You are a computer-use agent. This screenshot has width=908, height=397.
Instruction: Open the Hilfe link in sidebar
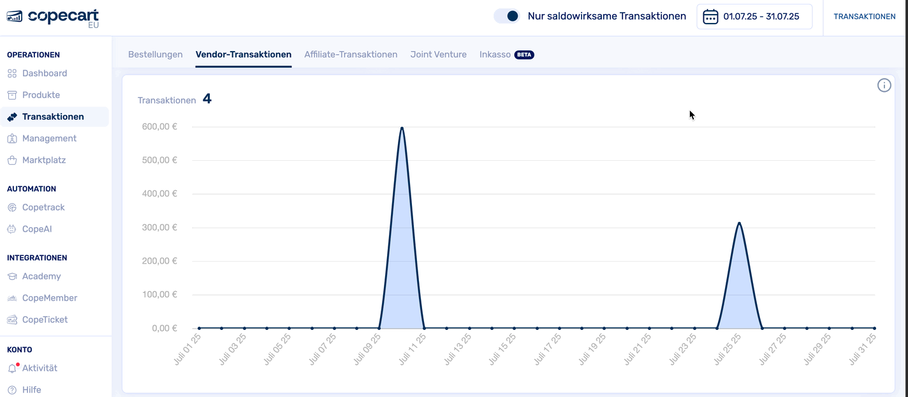[31, 390]
